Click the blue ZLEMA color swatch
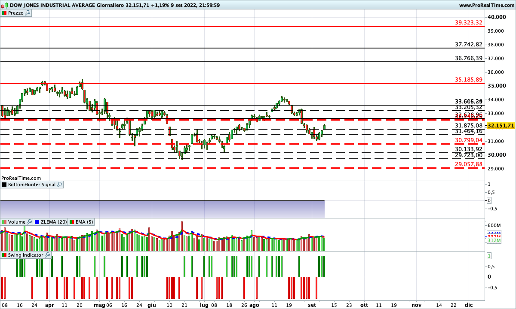Image resolution: width=516 pixels, height=309 pixels. pyautogui.click(x=37, y=222)
